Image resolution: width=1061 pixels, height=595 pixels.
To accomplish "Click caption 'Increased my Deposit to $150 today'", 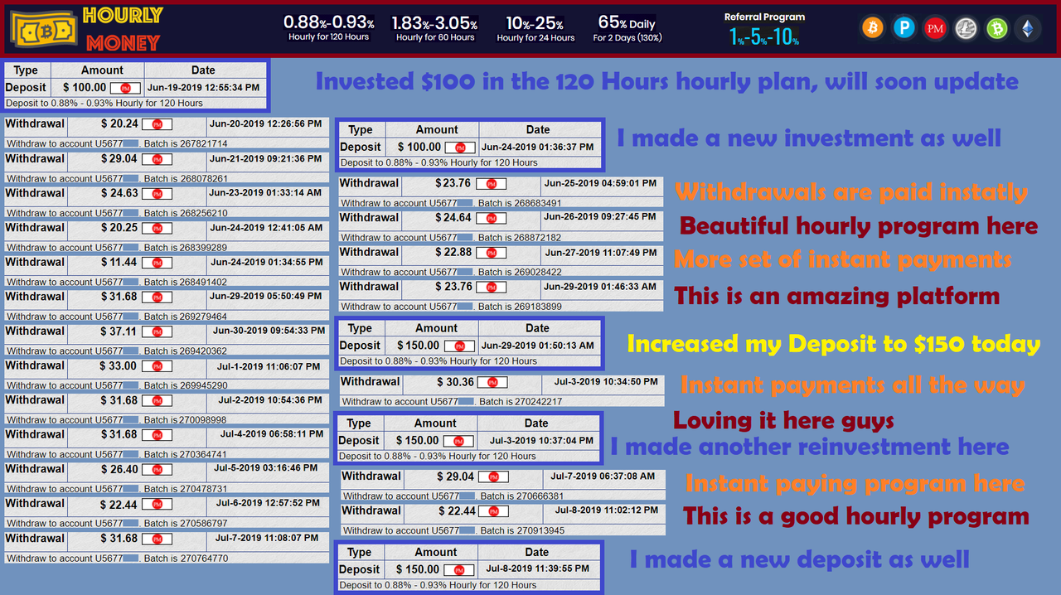I will [833, 344].
